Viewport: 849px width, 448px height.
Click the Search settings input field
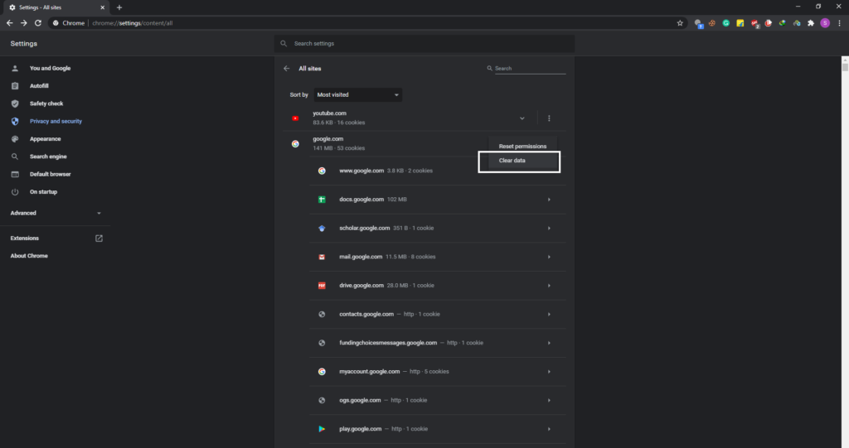click(424, 43)
